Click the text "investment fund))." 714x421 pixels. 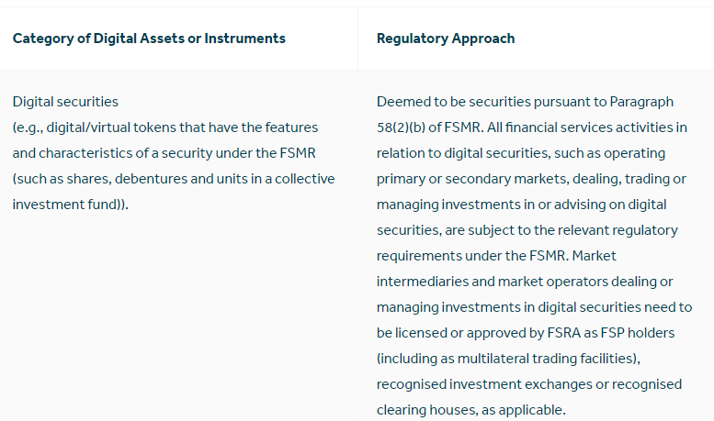(71, 205)
